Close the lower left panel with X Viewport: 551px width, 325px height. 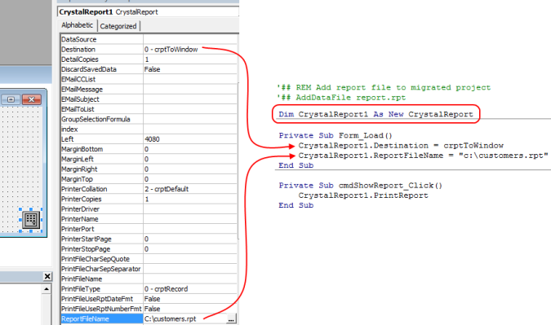[47, 276]
